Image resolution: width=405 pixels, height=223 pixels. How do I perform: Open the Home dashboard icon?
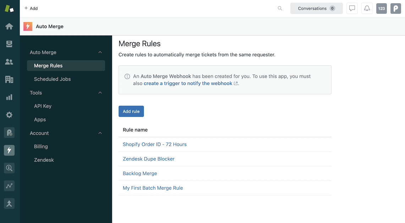(9, 26)
